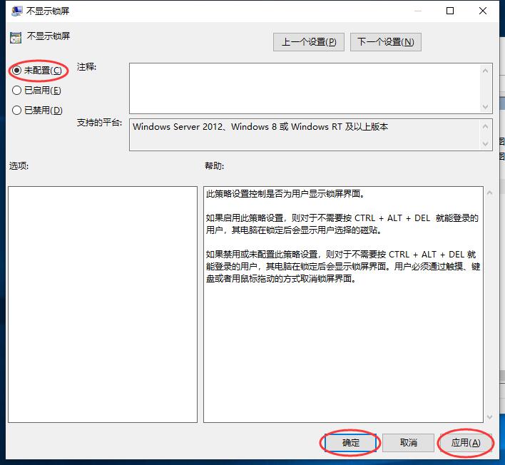Click inside the 注释 comment text box
Viewport: 505px width, 465px height.
pos(305,88)
